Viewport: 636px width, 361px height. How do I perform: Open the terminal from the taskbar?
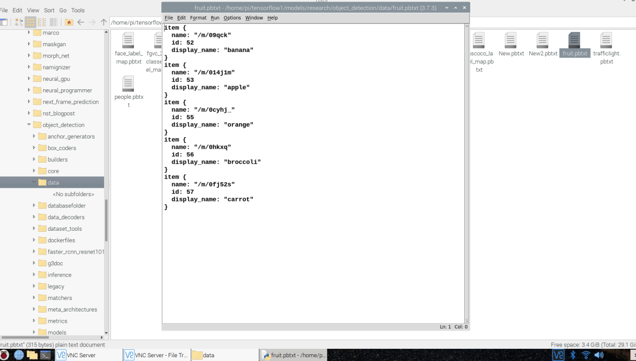coord(46,355)
